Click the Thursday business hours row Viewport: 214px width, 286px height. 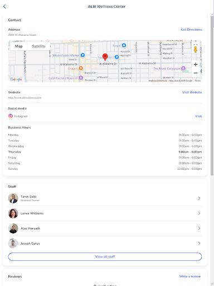coord(105,152)
